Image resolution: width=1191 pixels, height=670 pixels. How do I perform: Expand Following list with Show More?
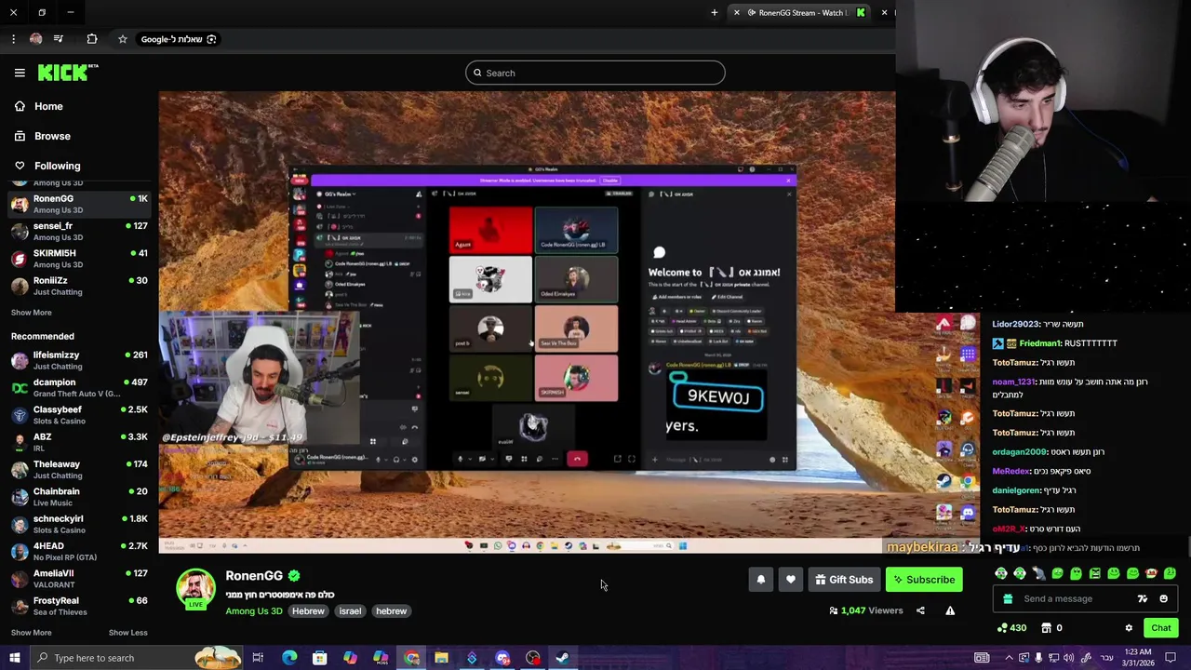click(x=32, y=313)
